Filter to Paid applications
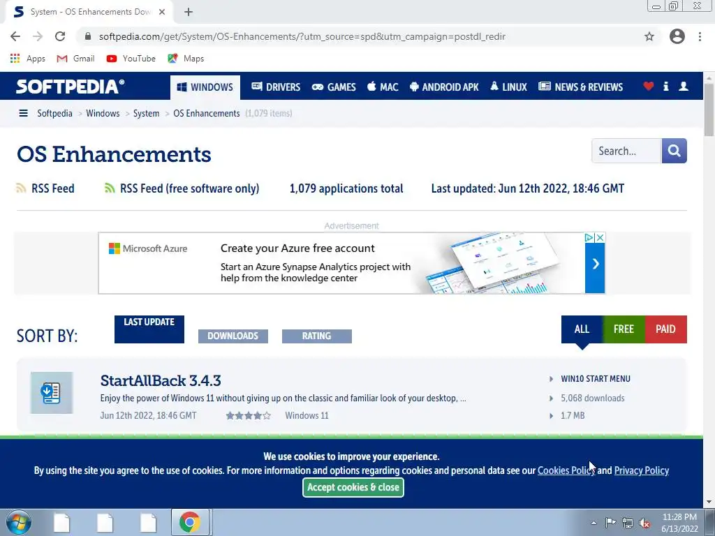This screenshot has height=536, width=715. click(665, 329)
